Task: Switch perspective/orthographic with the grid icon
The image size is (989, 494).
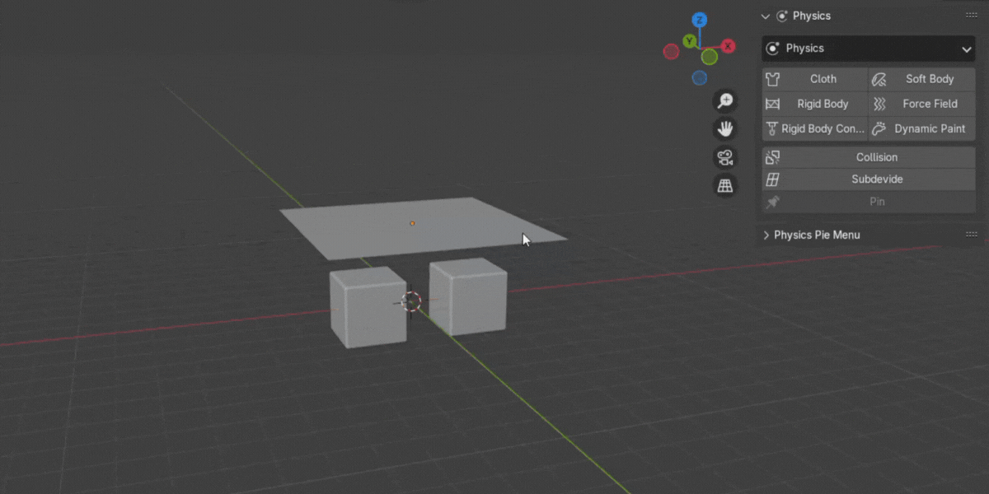Action: click(x=725, y=186)
